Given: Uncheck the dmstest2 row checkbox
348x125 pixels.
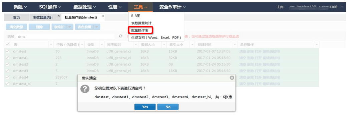Looking at the screenshot, I should [8, 64].
